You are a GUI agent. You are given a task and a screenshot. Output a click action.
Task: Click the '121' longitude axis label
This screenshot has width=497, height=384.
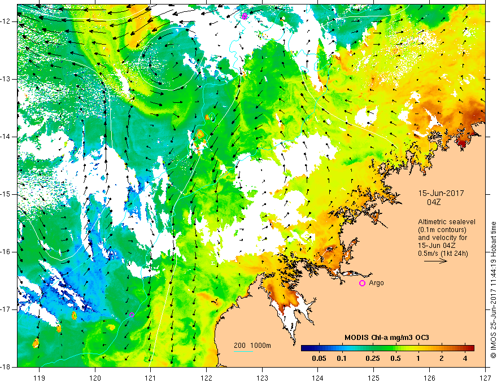(x=151, y=378)
